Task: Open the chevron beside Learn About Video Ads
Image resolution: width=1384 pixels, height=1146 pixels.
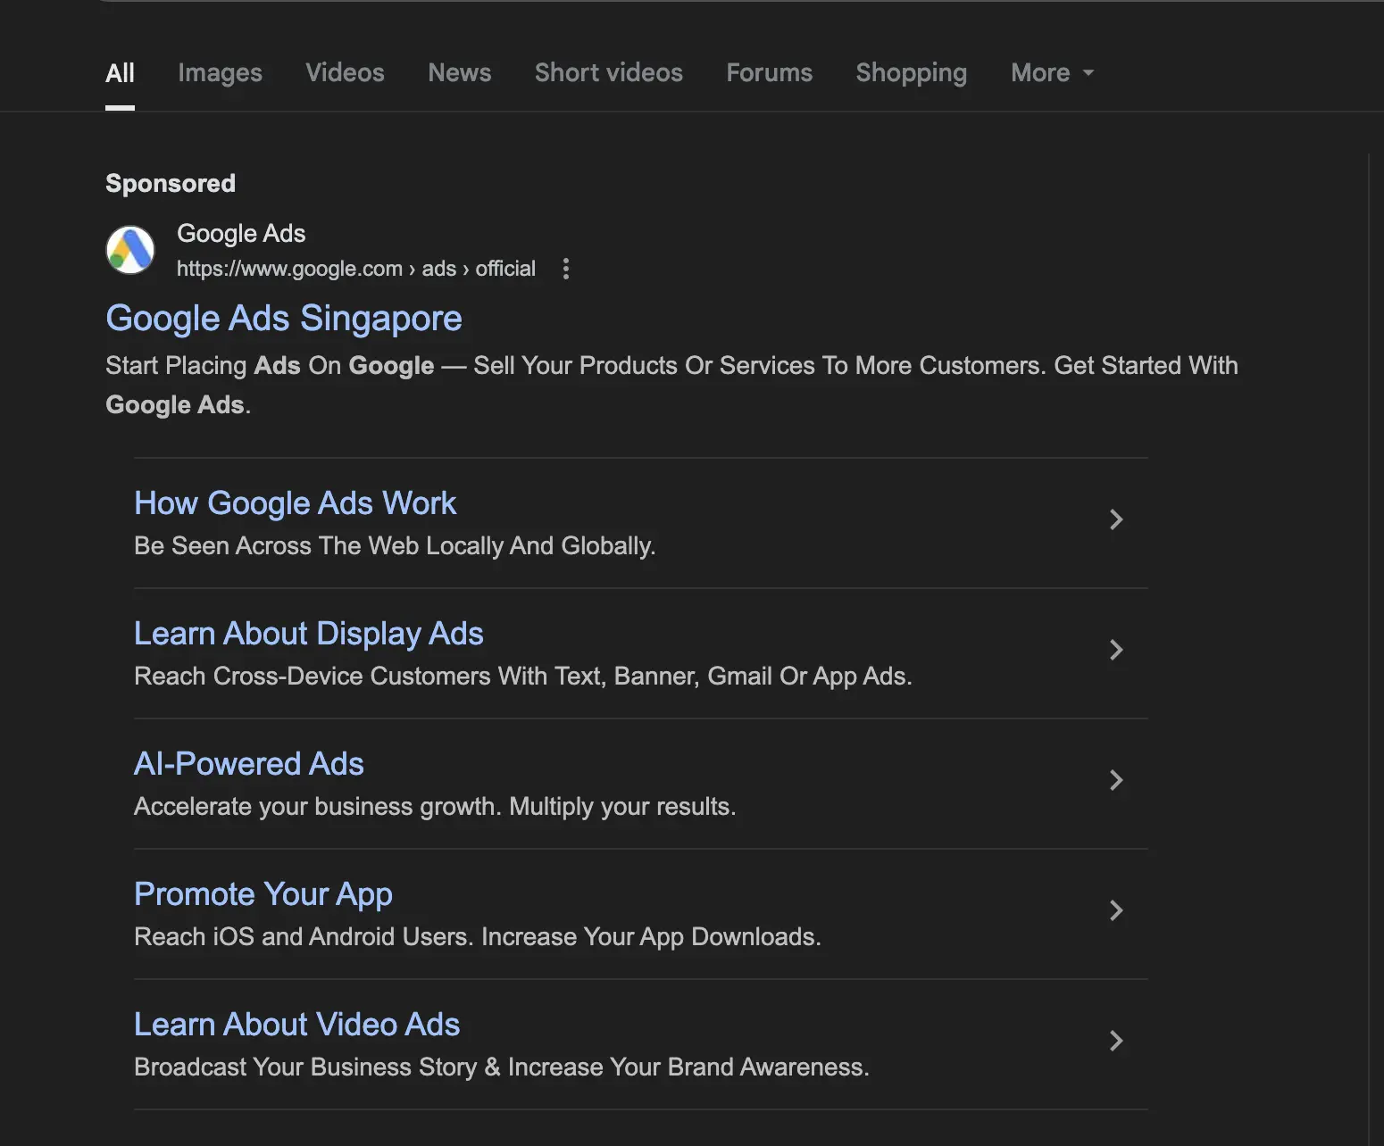Action: pos(1116,1041)
